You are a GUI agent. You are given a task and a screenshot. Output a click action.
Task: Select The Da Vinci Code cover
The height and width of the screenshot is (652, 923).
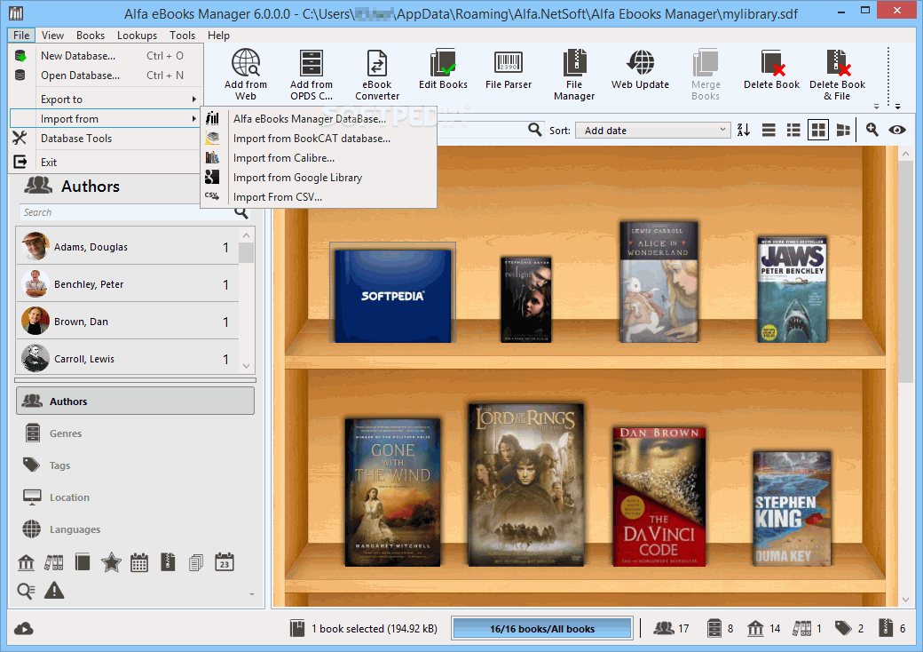(x=659, y=496)
